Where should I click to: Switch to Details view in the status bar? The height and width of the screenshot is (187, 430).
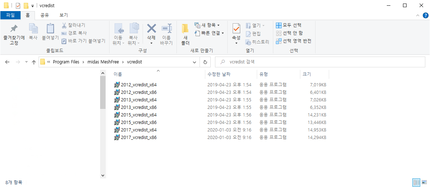pyautogui.click(x=416, y=182)
